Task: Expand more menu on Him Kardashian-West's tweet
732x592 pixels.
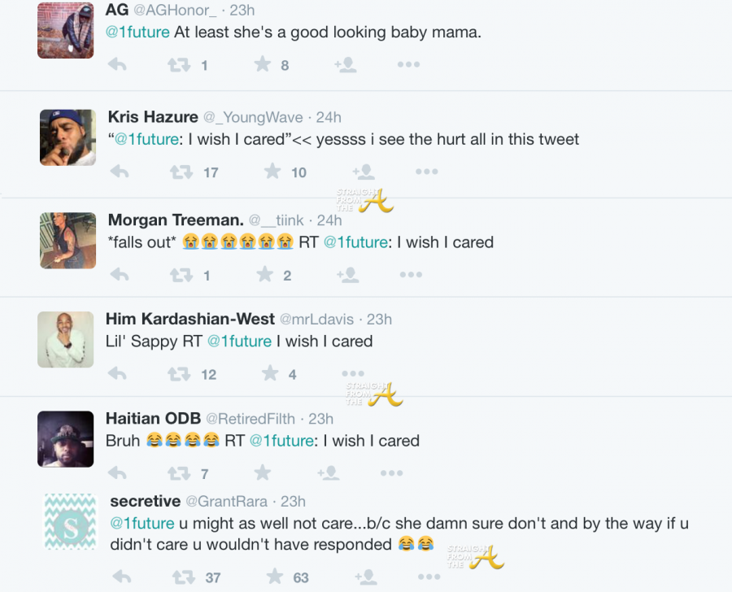Action: [353, 374]
